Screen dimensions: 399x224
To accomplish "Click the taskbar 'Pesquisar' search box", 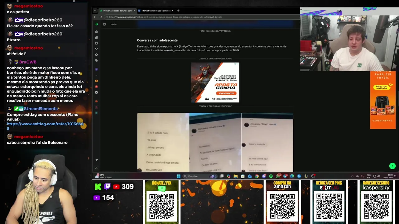I will point(199,176).
